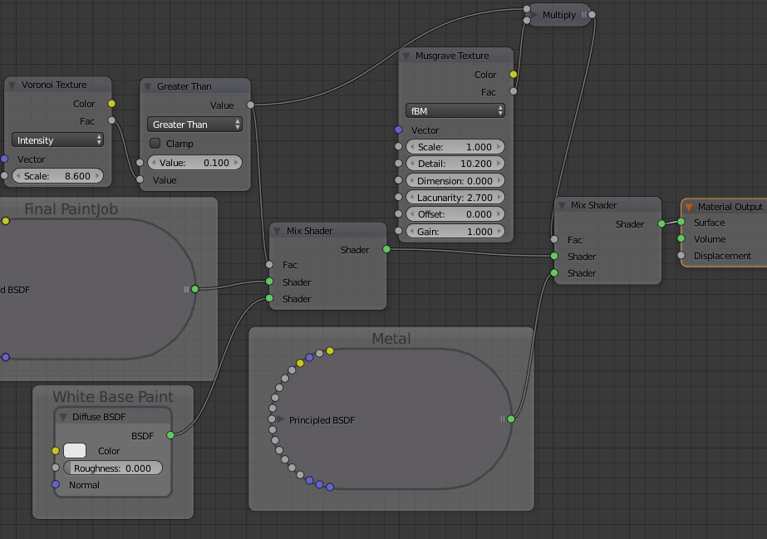The image size is (767, 539).
Task: Click the Voronoi Vector input socket
Action: 4,159
